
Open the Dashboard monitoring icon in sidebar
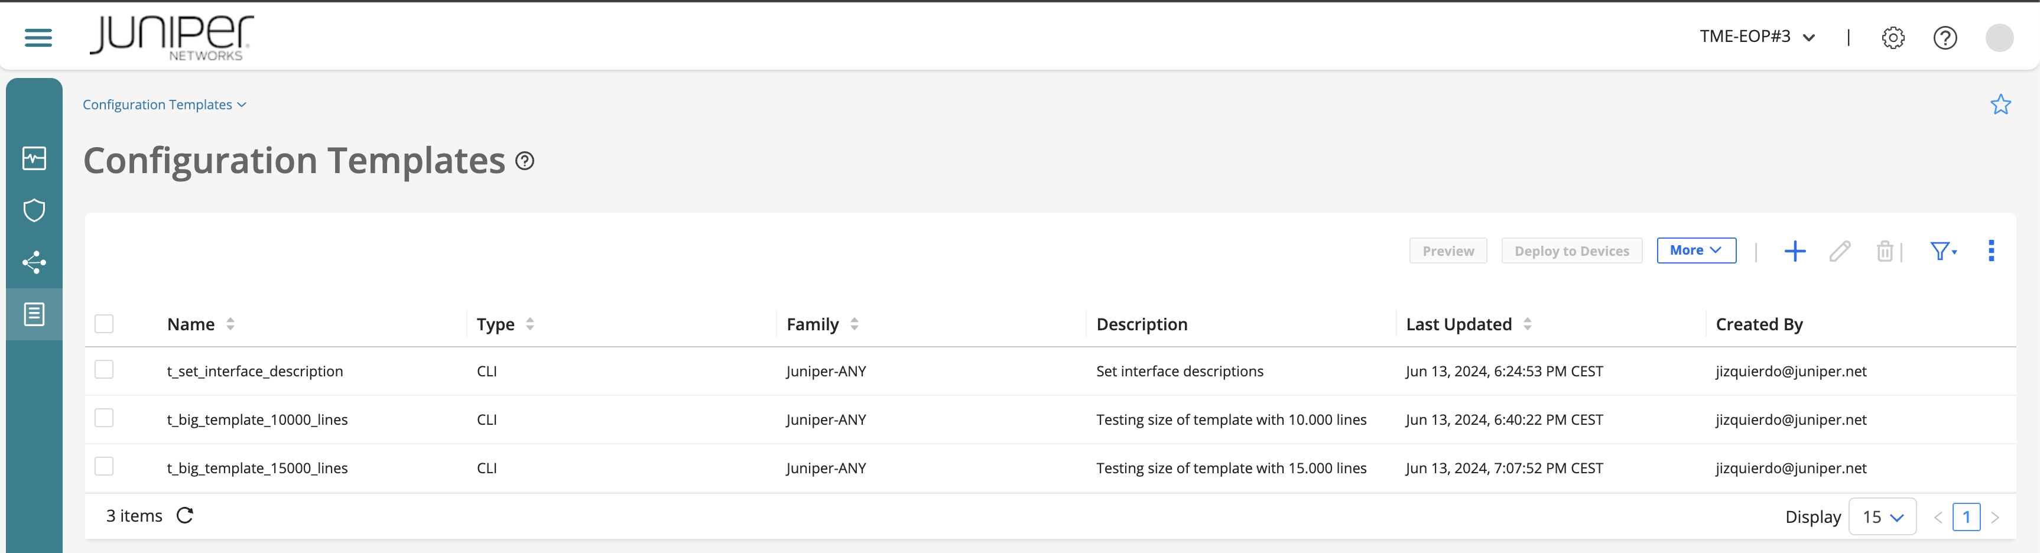(x=34, y=158)
